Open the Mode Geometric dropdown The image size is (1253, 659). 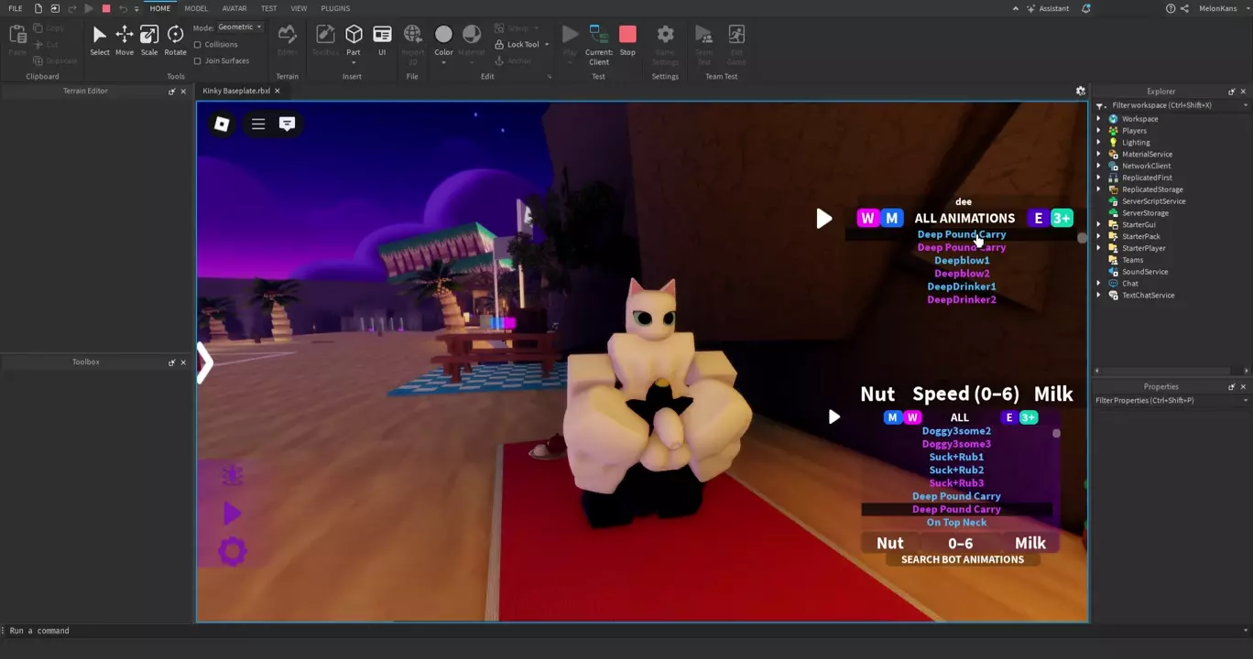click(x=240, y=27)
